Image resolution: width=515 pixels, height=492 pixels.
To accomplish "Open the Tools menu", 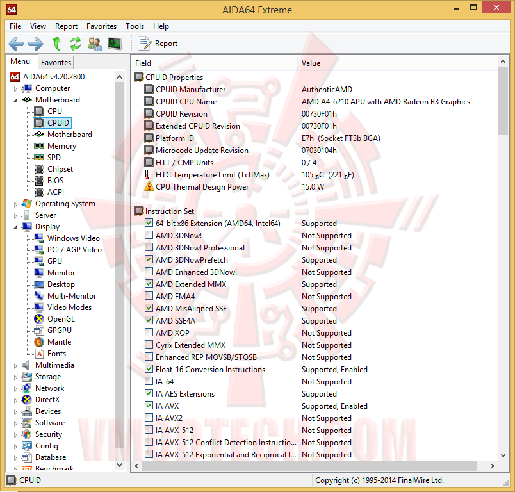I will 135,26.
